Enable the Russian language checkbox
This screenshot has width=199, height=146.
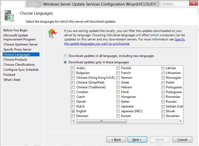[x=163, y=102]
